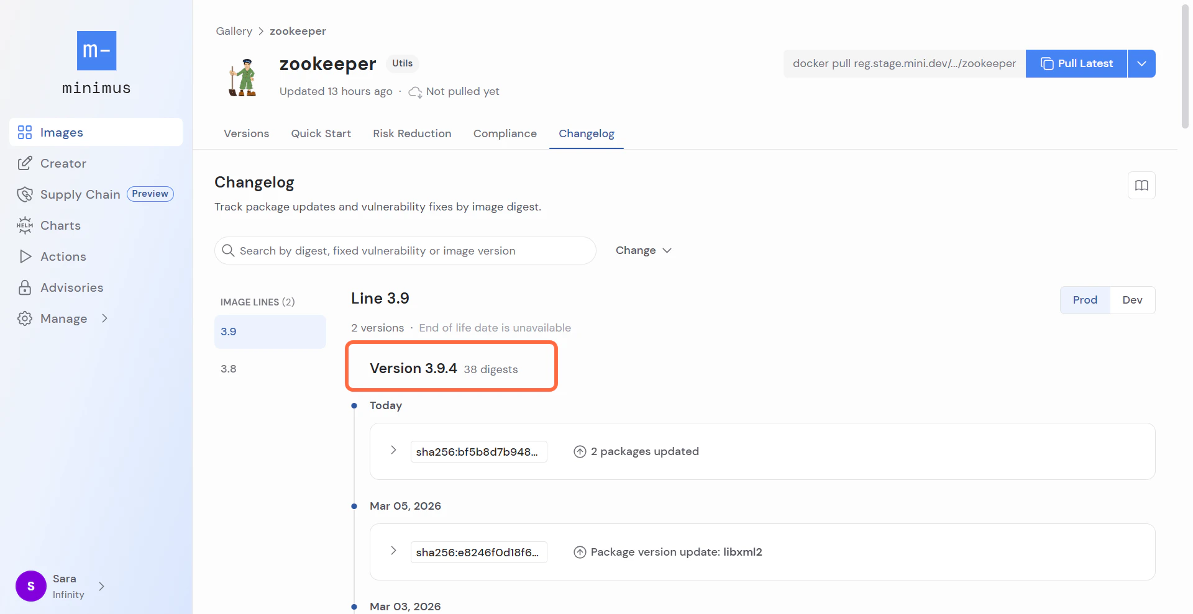Switch to the Compliance tab
The width and height of the screenshot is (1193, 614).
[505, 133]
